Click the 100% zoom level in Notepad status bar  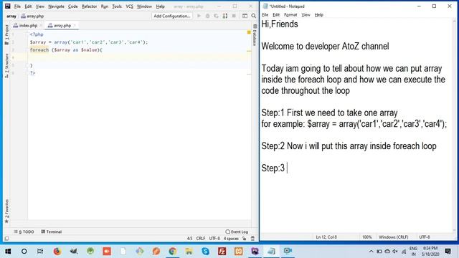366,237
